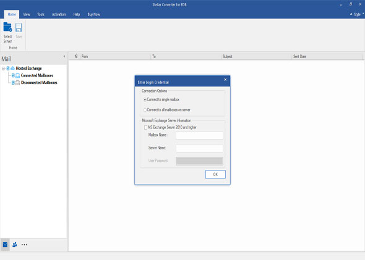The height and width of the screenshot is (260, 365).
Task: Click the OK button in the dialog
Action: (x=215, y=174)
